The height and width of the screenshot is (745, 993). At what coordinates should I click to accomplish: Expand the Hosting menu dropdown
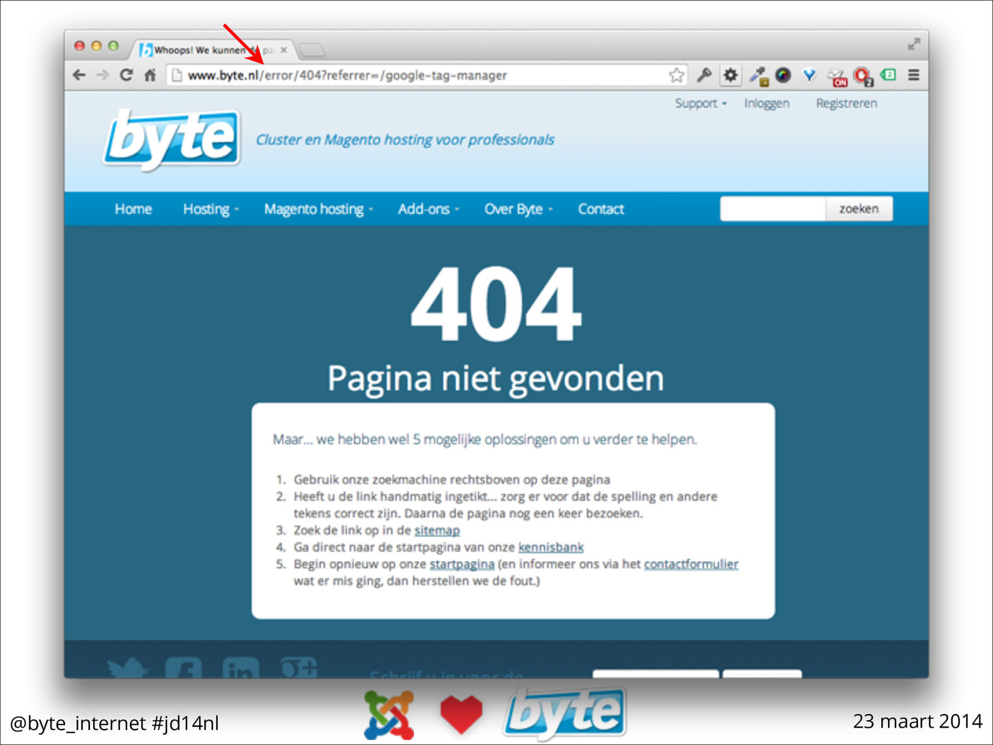[211, 209]
